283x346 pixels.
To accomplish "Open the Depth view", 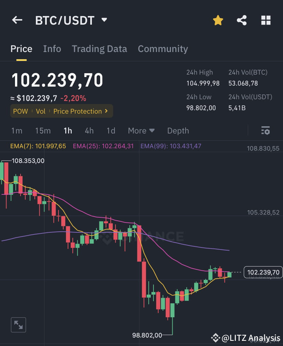I will [178, 130].
